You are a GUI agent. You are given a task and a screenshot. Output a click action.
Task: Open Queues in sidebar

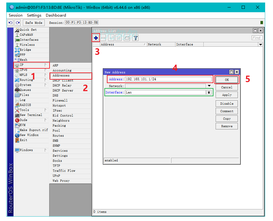coord(31,90)
